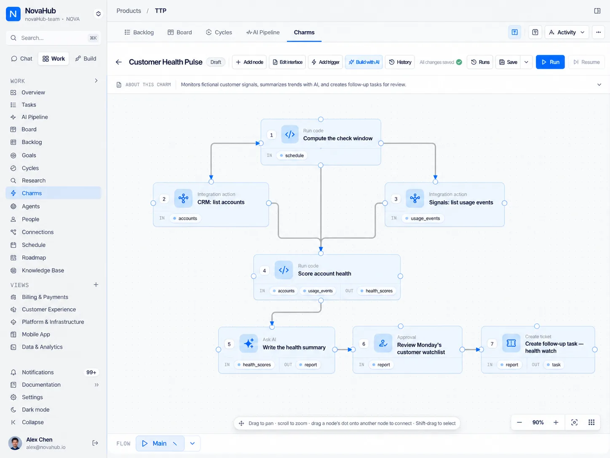The width and height of the screenshot is (610, 458).
Task: Zoom out with the minus button
Action: [x=519, y=422]
